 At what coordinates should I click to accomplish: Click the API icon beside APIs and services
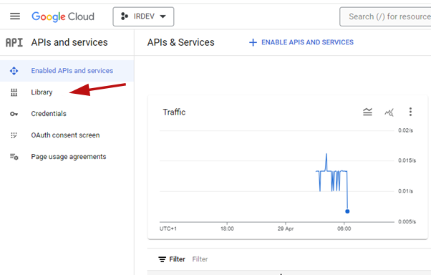point(14,43)
